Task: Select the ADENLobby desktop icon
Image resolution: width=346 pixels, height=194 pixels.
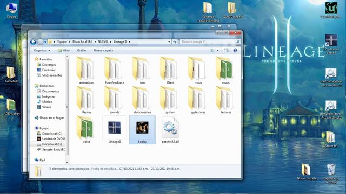Action: point(11,107)
